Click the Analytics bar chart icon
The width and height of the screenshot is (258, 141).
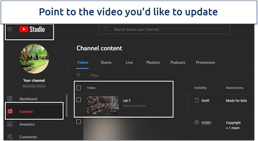click(10, 124)
